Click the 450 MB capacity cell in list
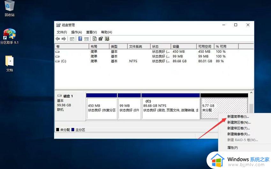The width and height of the screenshot is (271, 169). pyautogui.click(x=179, y=51)
